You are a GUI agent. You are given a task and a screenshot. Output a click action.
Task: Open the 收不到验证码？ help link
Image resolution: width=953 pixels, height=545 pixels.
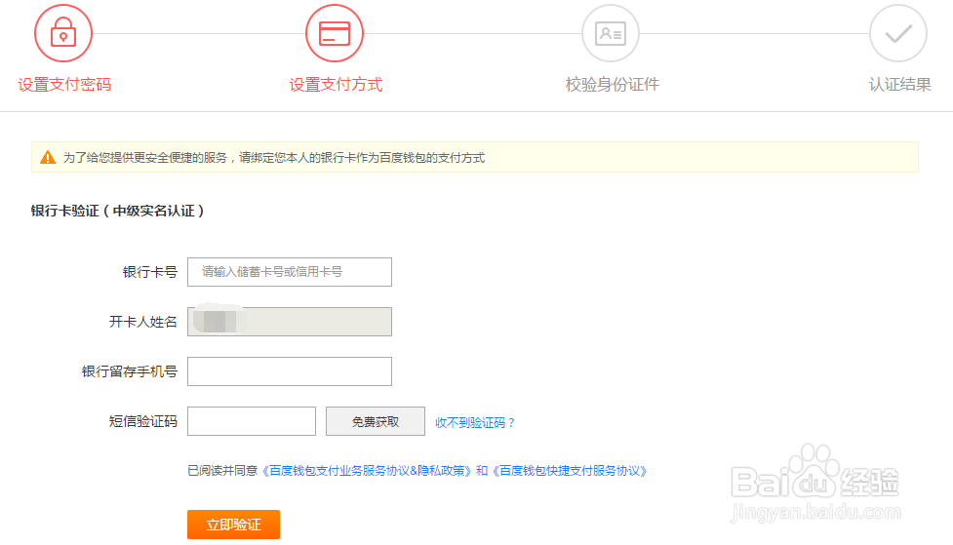point(475,422)
